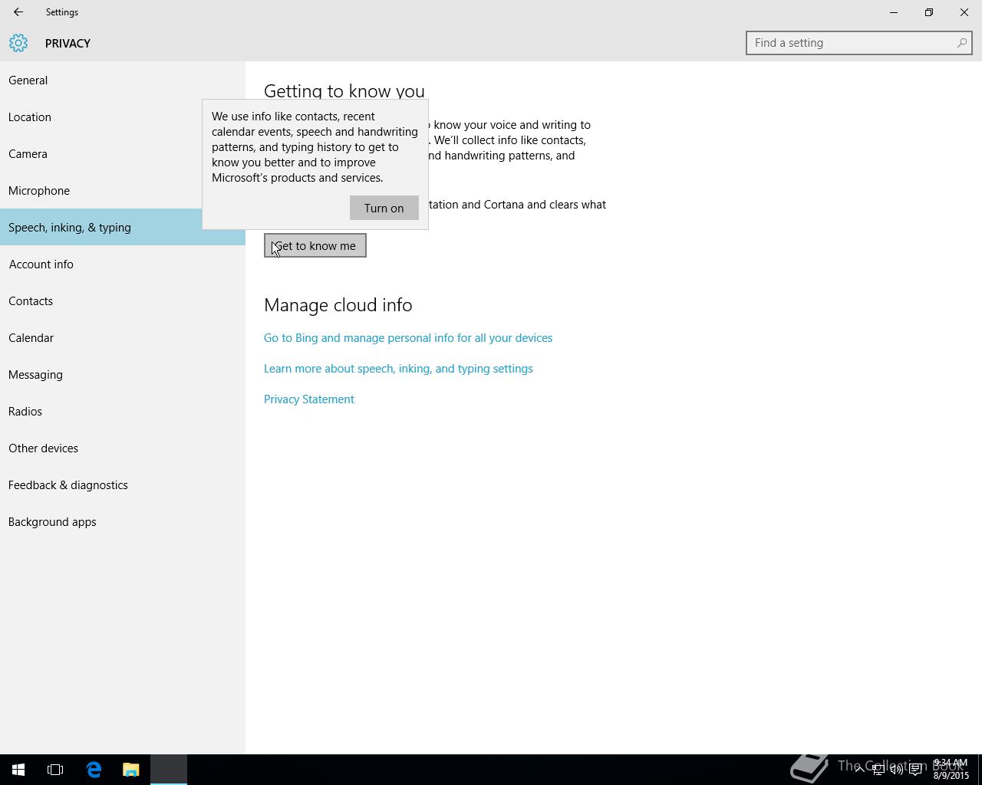Open the clock and calendar flyout
The height and width of the screenshot is (785, 982).
tap(951, 770)
